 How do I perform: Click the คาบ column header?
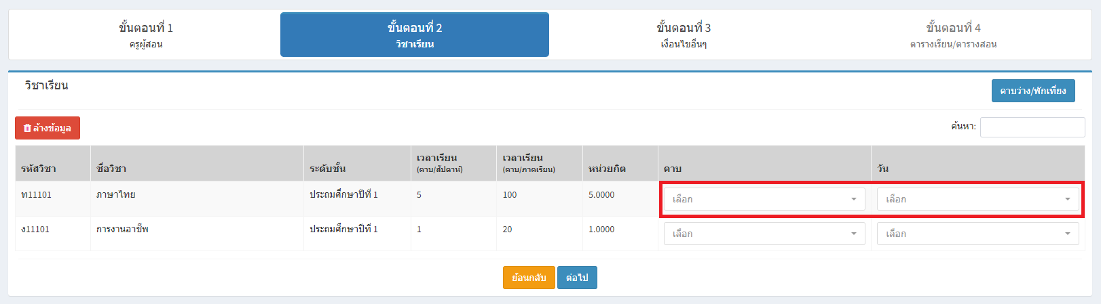[764, 163]
